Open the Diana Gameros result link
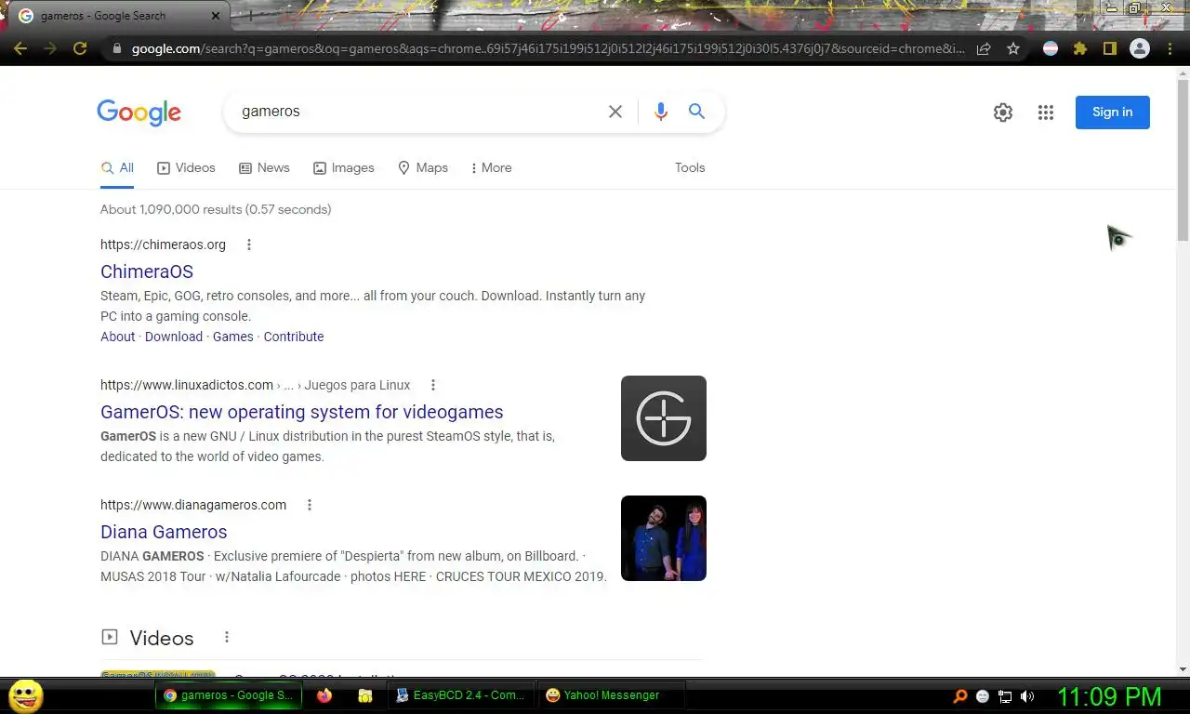1190x714 pixels. [x=164, y=532]
